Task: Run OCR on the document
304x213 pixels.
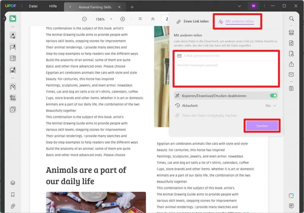Action: coord(291,32)
